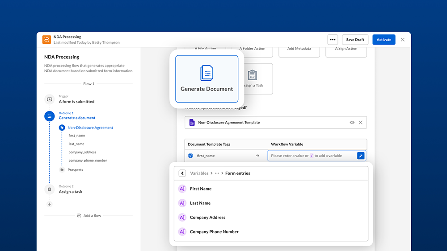447x251 pixels.
Task: Select the Company Address form entry
Action: [271, 217]
